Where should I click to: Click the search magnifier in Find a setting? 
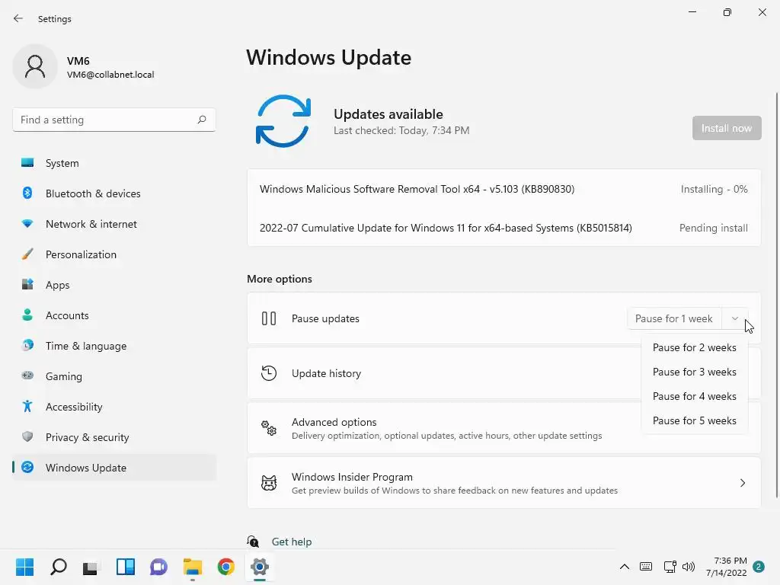click(x=201, y=120)
